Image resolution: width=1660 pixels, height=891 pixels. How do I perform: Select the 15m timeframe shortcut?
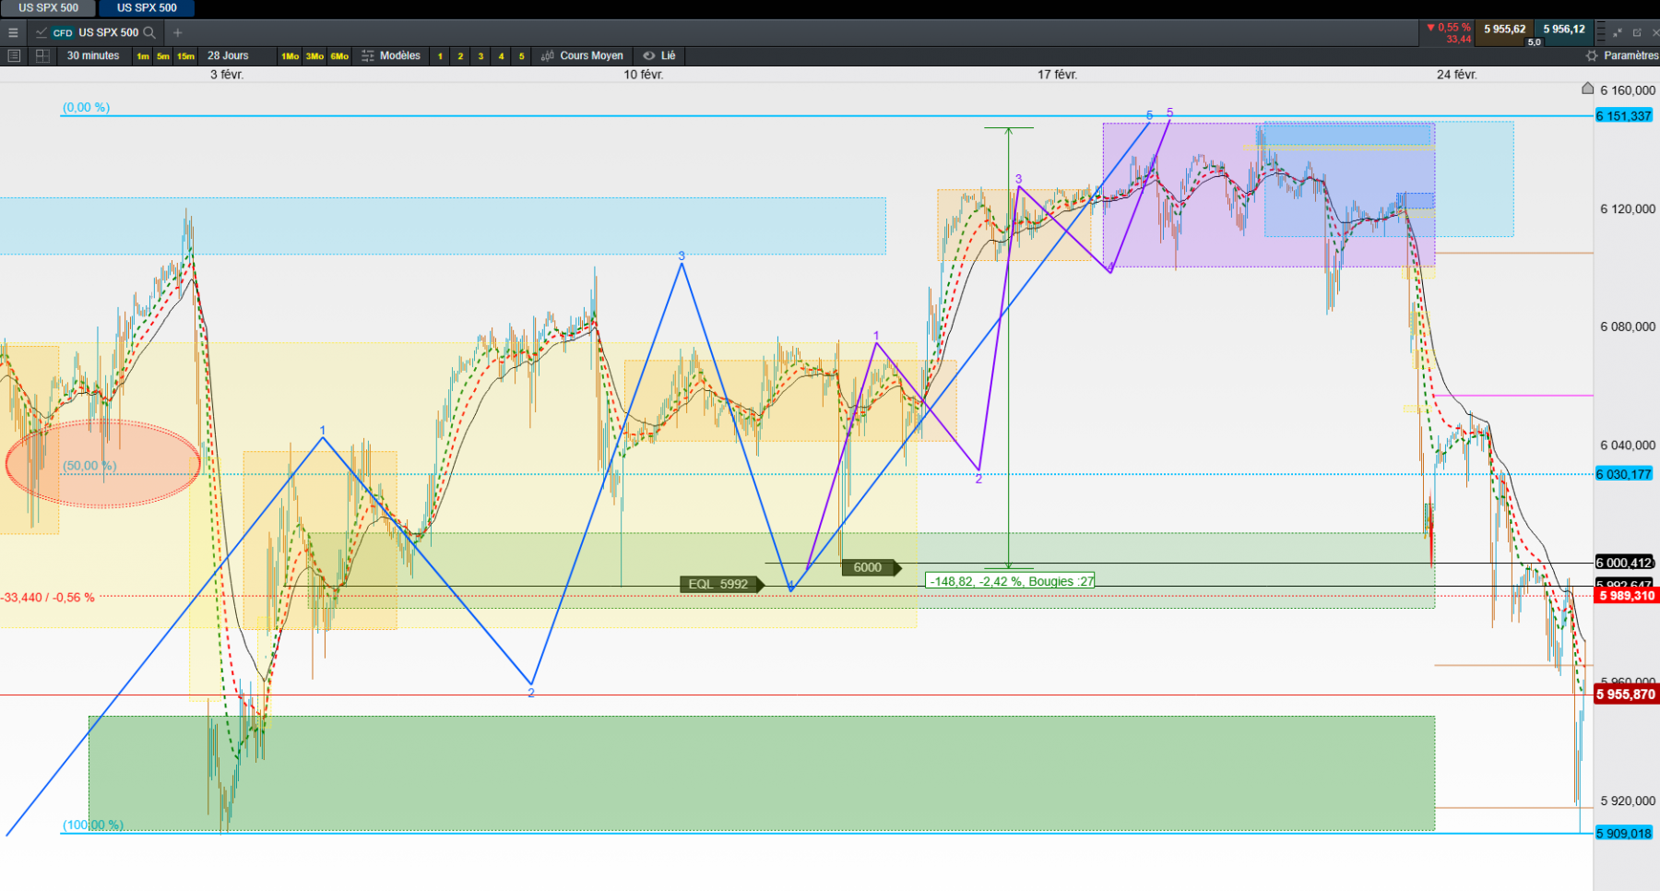tap(185, 56)
